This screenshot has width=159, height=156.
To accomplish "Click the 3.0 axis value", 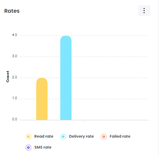I will [15, 56].
